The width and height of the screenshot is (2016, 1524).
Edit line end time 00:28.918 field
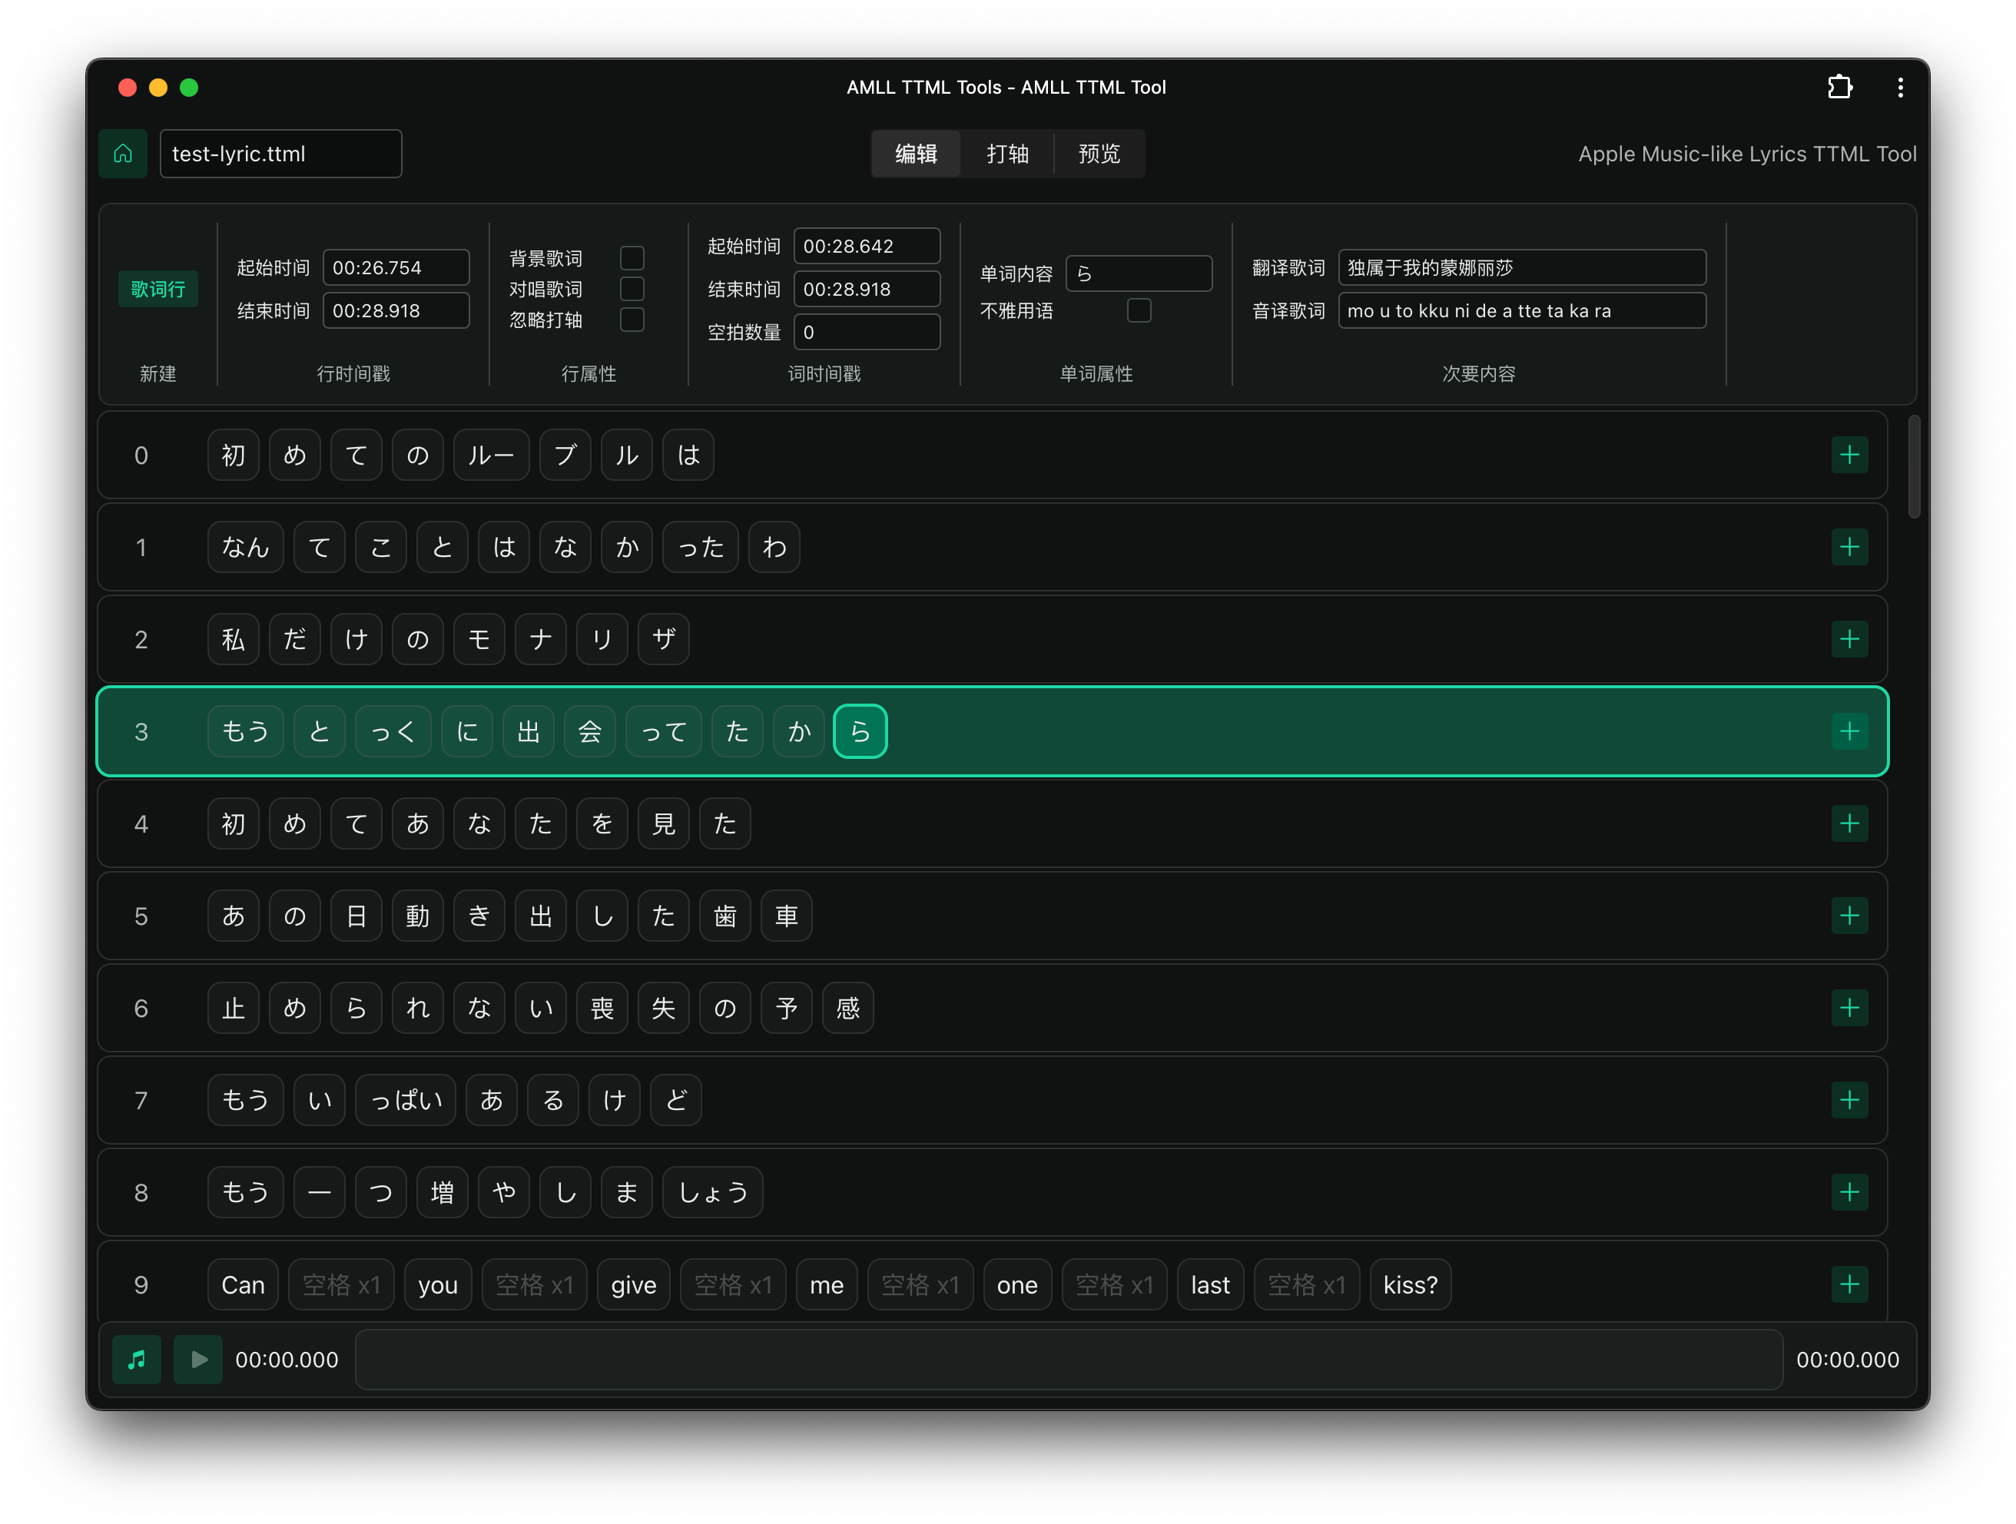[396, 311]
